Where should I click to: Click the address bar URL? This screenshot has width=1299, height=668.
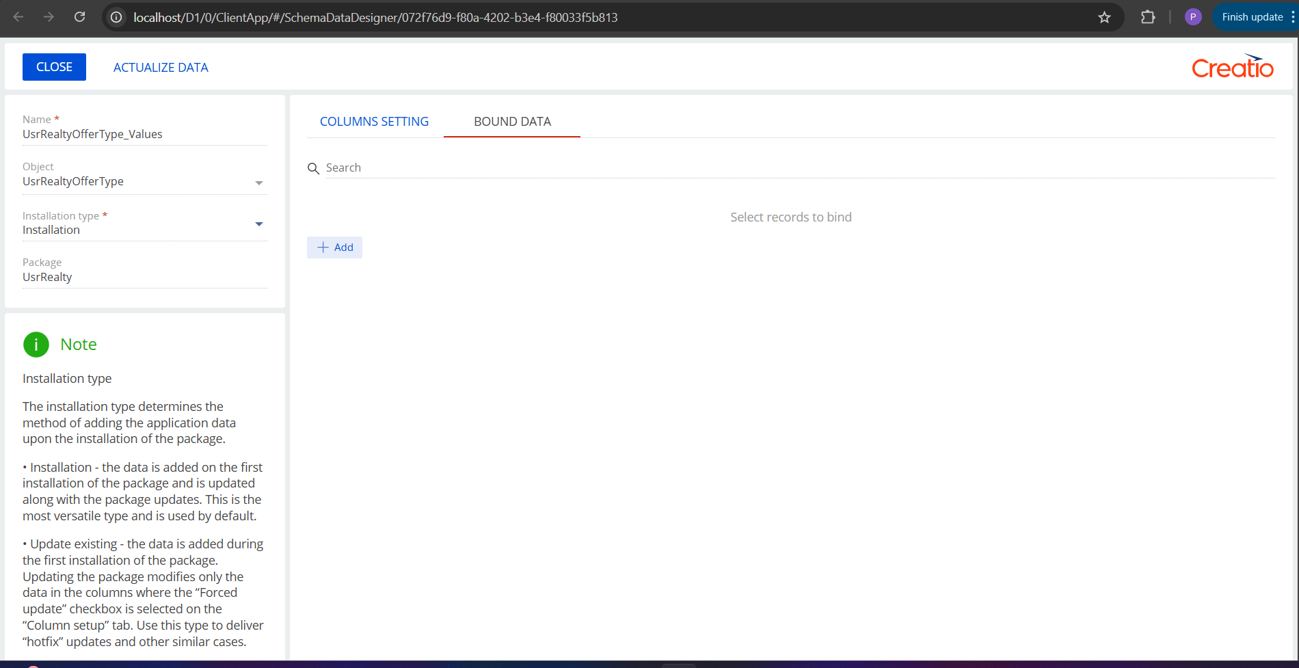click(375, 17)
